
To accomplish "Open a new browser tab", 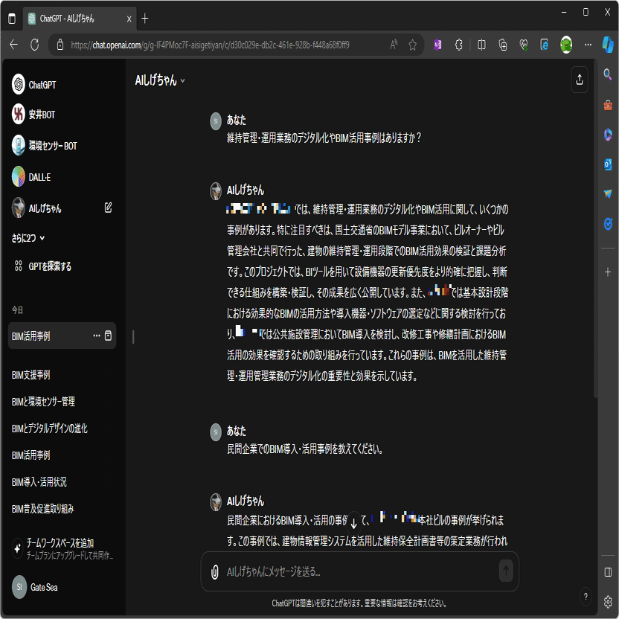I will (x=145, y=19).
